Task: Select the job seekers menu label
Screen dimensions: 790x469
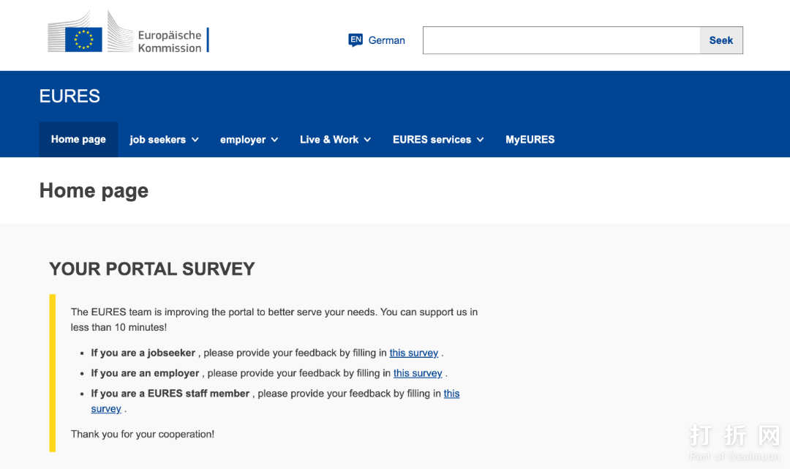Action: tap(157, 140)
